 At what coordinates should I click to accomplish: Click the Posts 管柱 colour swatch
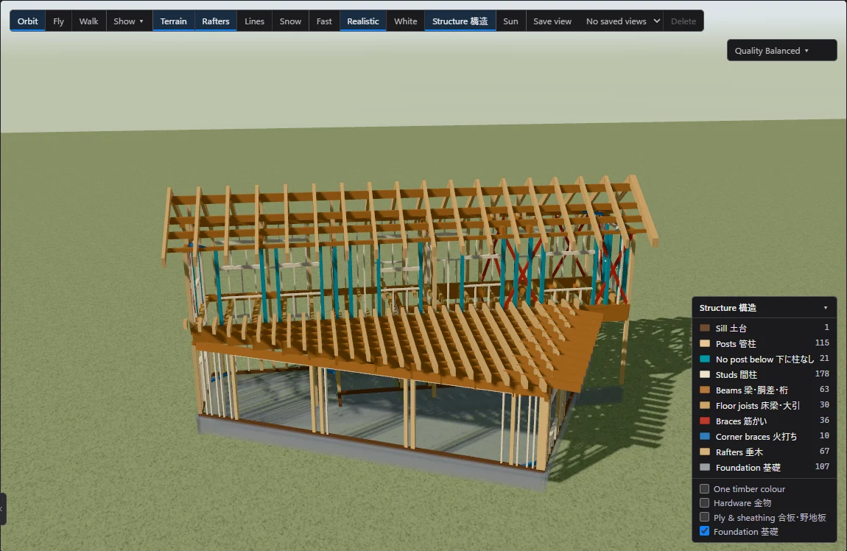point(705,343)
